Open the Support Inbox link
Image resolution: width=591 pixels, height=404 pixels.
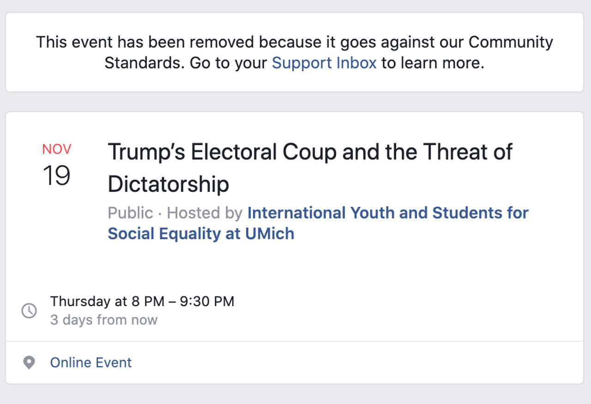coord(324,63)
